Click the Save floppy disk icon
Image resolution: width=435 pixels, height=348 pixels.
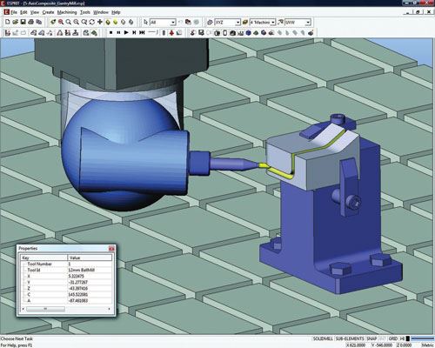pyautogui.click(x=23, y=22)
